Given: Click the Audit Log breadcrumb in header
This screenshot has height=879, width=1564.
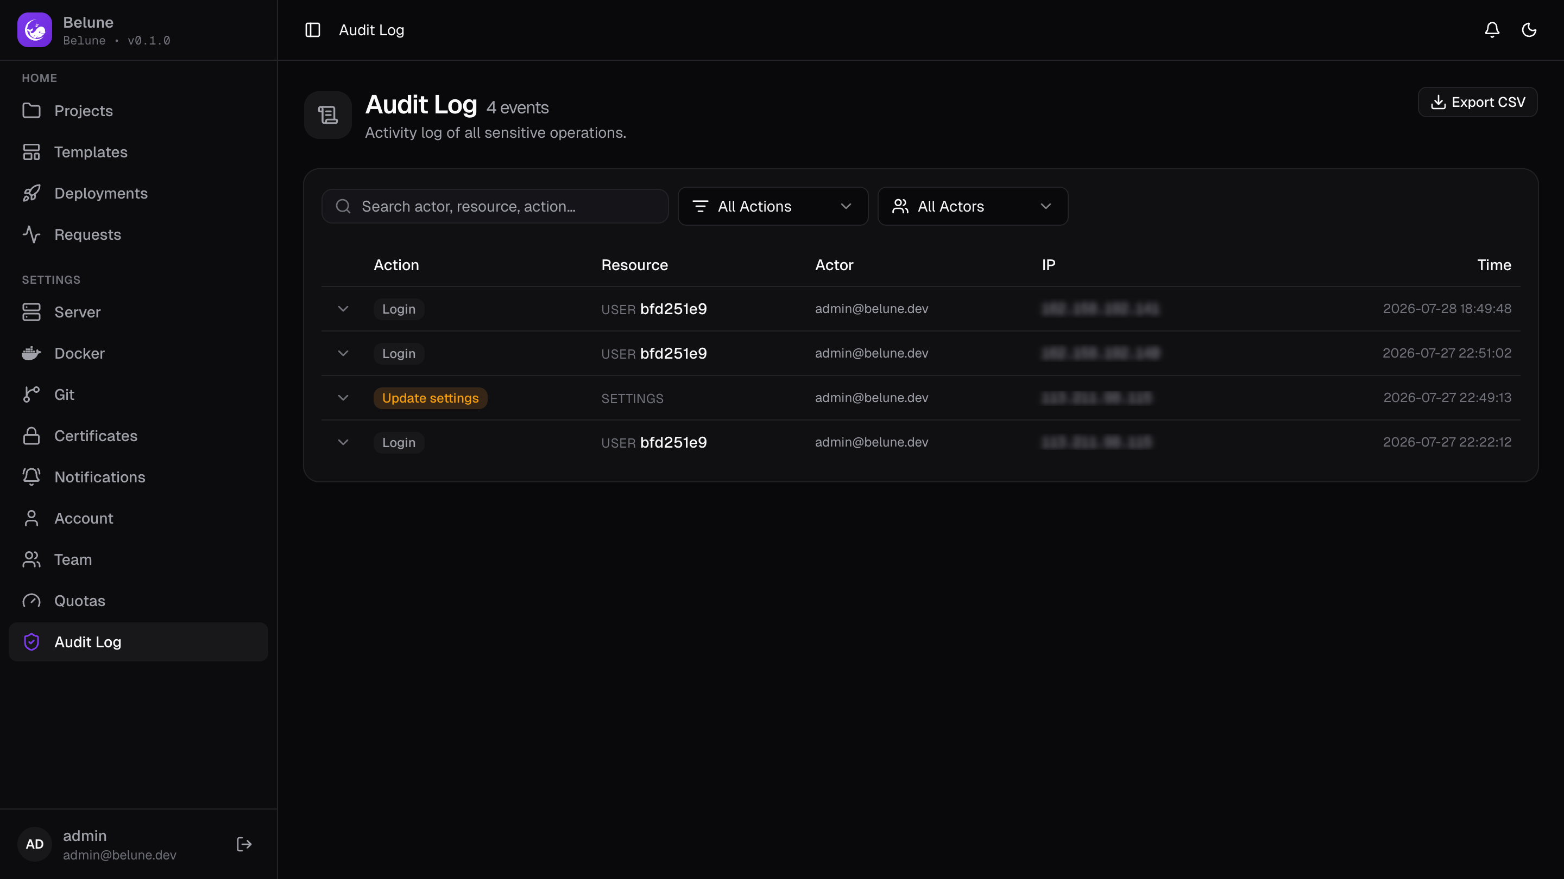Looking at the screenshot, I should pyautogui.click(x=371, y=30).
